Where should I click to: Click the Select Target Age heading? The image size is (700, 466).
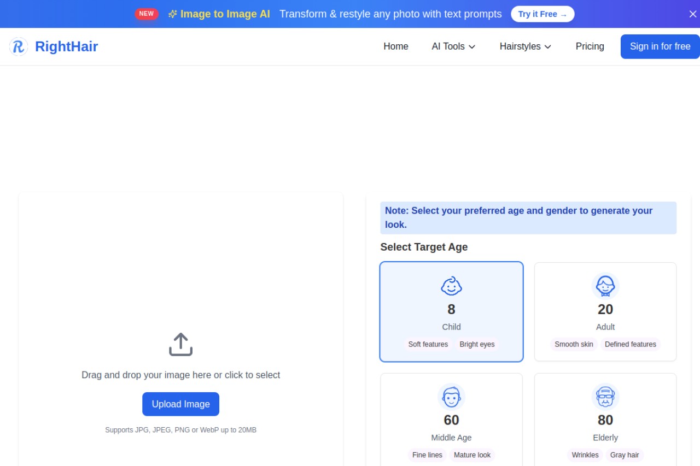coord(424,247)
